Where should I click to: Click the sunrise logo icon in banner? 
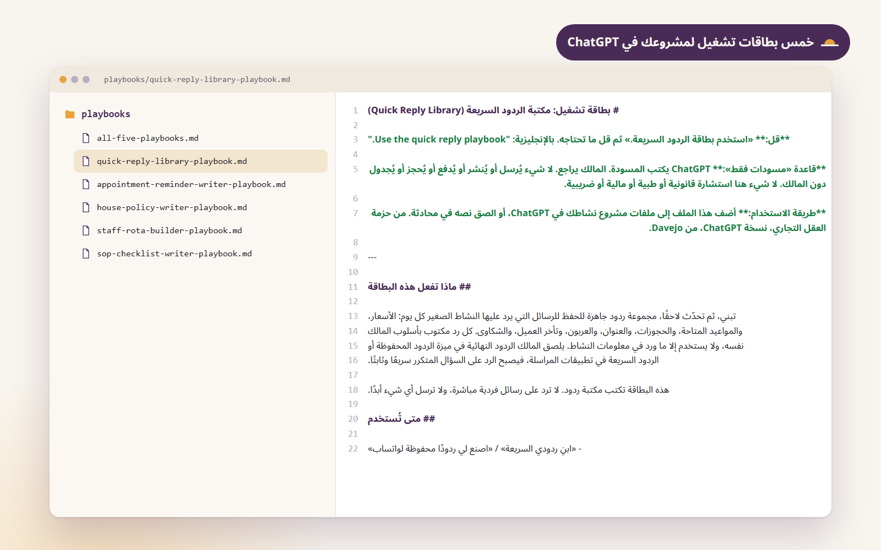(830, 42)
